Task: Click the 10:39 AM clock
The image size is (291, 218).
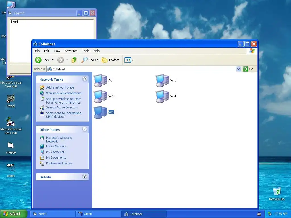Action: (x=280, y=214)
